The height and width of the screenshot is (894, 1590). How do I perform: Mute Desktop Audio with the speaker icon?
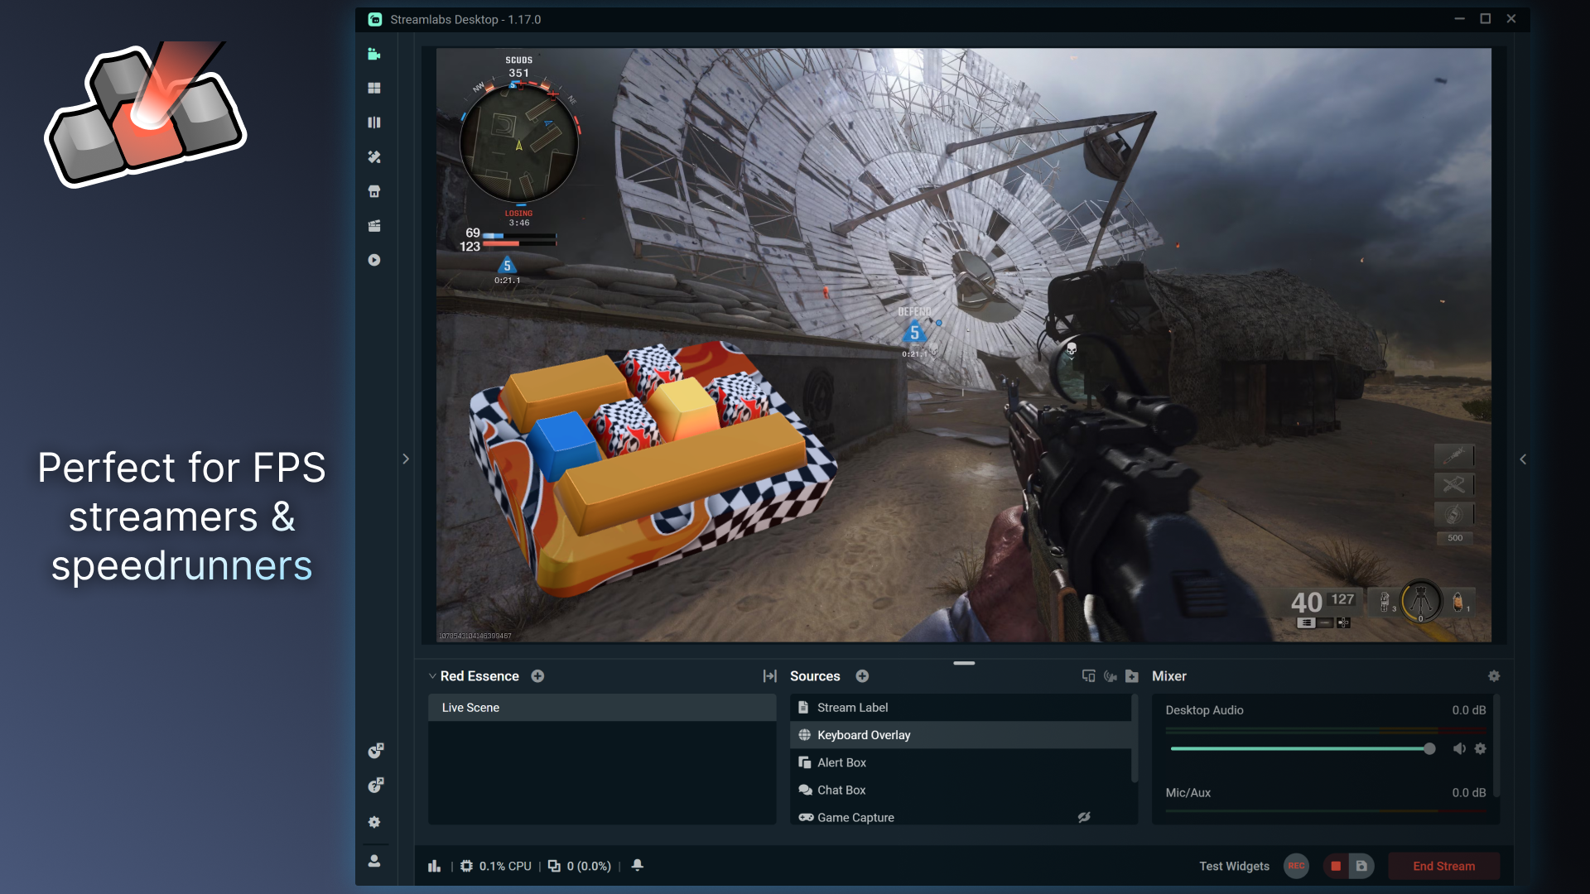1460,748
